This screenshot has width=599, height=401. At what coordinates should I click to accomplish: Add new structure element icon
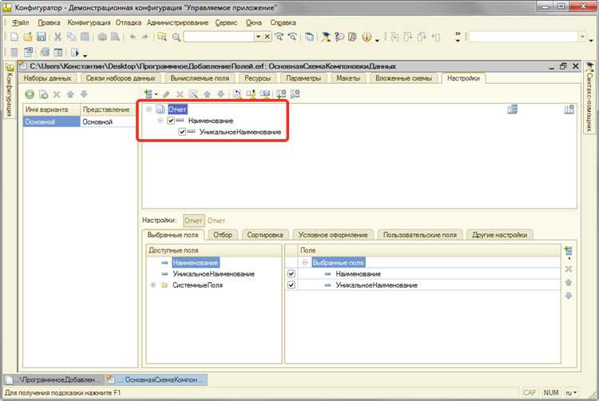click(149, 94)
